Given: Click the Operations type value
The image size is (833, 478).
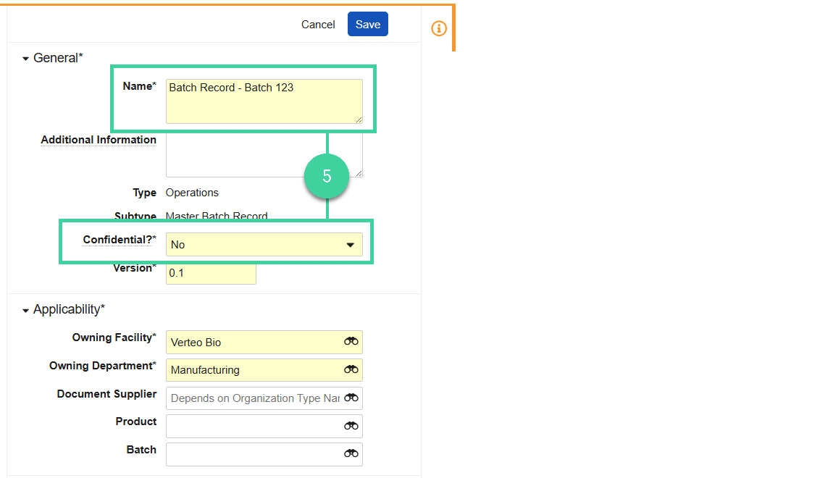Looking at the screenshot, I should coord(192,193).
